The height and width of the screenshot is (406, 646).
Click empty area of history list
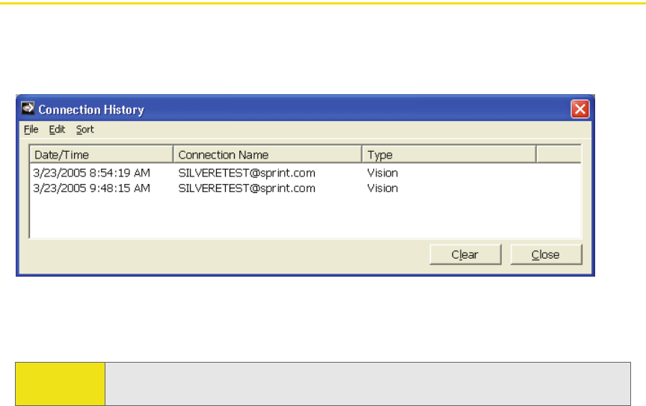click(x=305, y=216)
